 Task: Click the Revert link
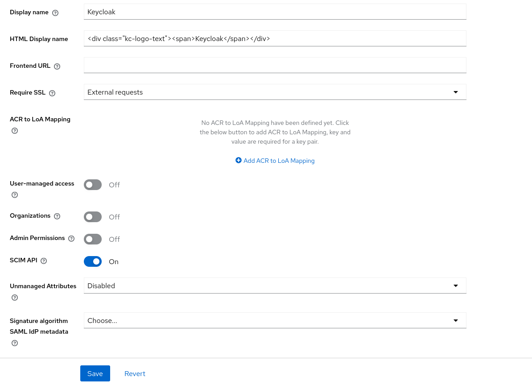point(135,374)
